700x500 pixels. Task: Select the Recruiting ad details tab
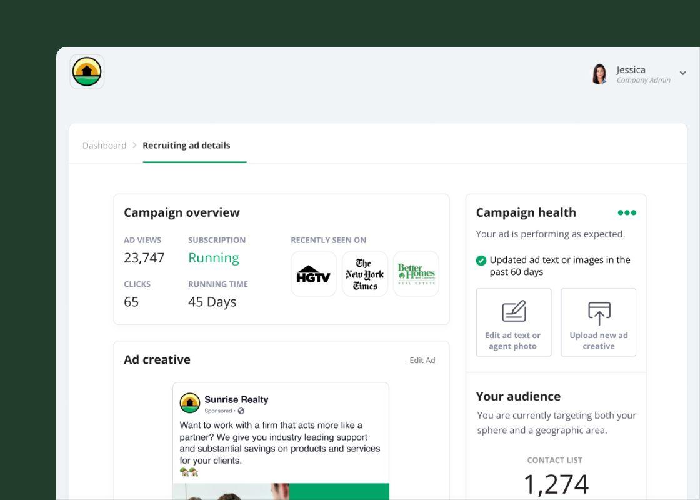[x=186, y=145]
